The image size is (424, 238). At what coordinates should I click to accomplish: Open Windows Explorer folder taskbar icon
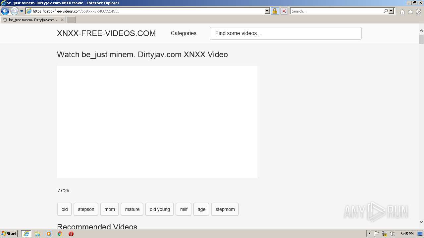[37, 234]
